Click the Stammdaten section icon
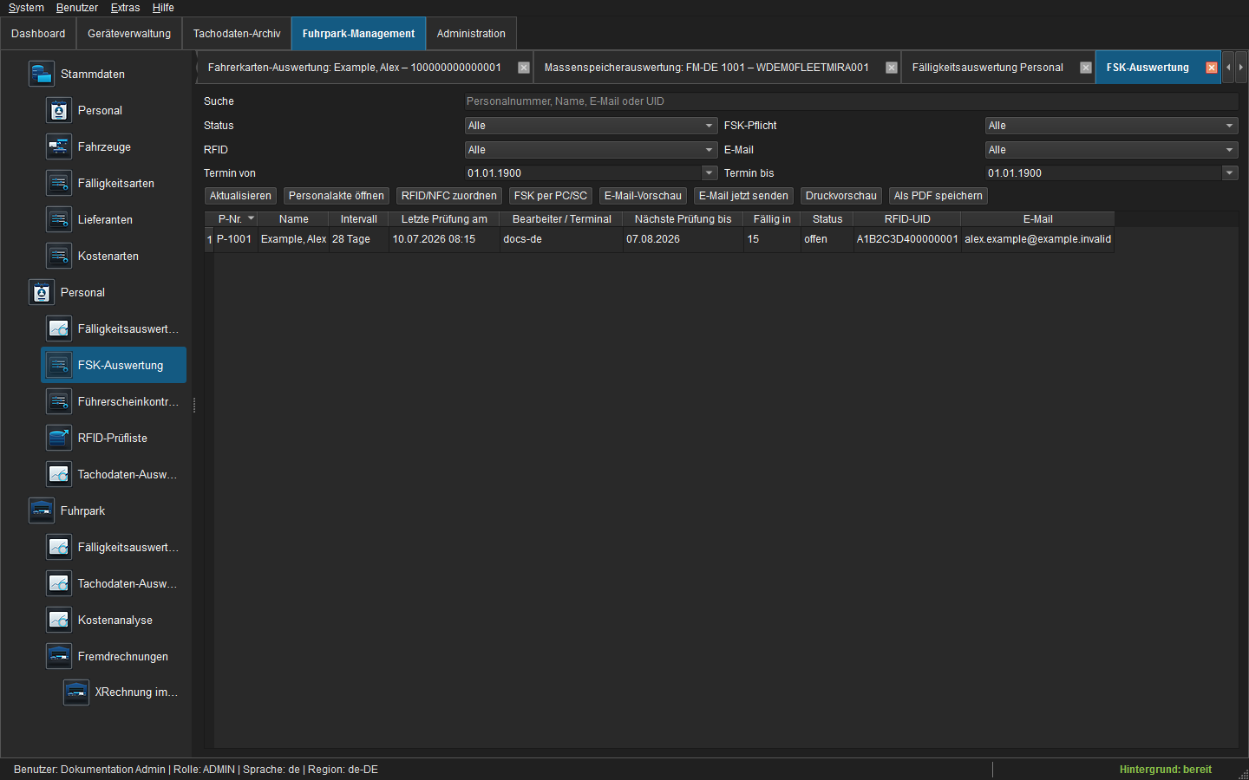The image size is (1249, 780). click(42, 74)
